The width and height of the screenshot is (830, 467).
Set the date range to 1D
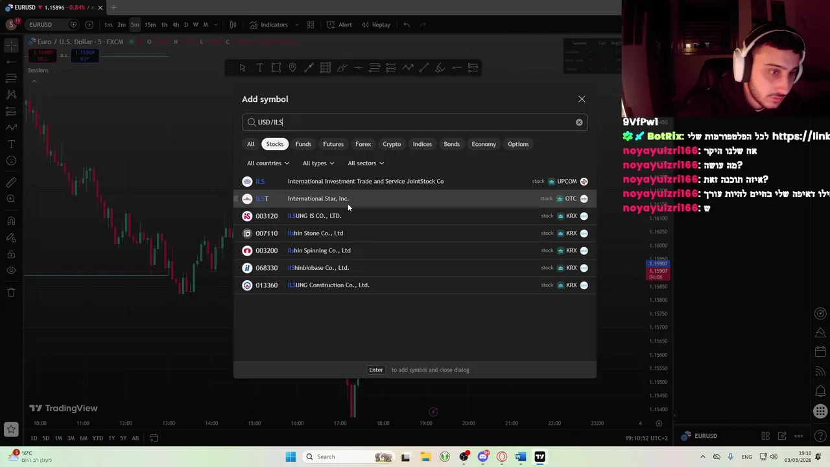[x=34, y=438]
